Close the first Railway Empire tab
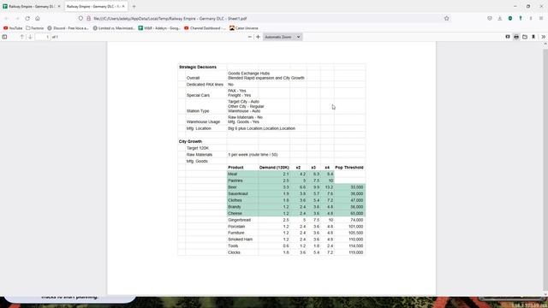Viewport: 548px width, 308px height. click(59, 6)
